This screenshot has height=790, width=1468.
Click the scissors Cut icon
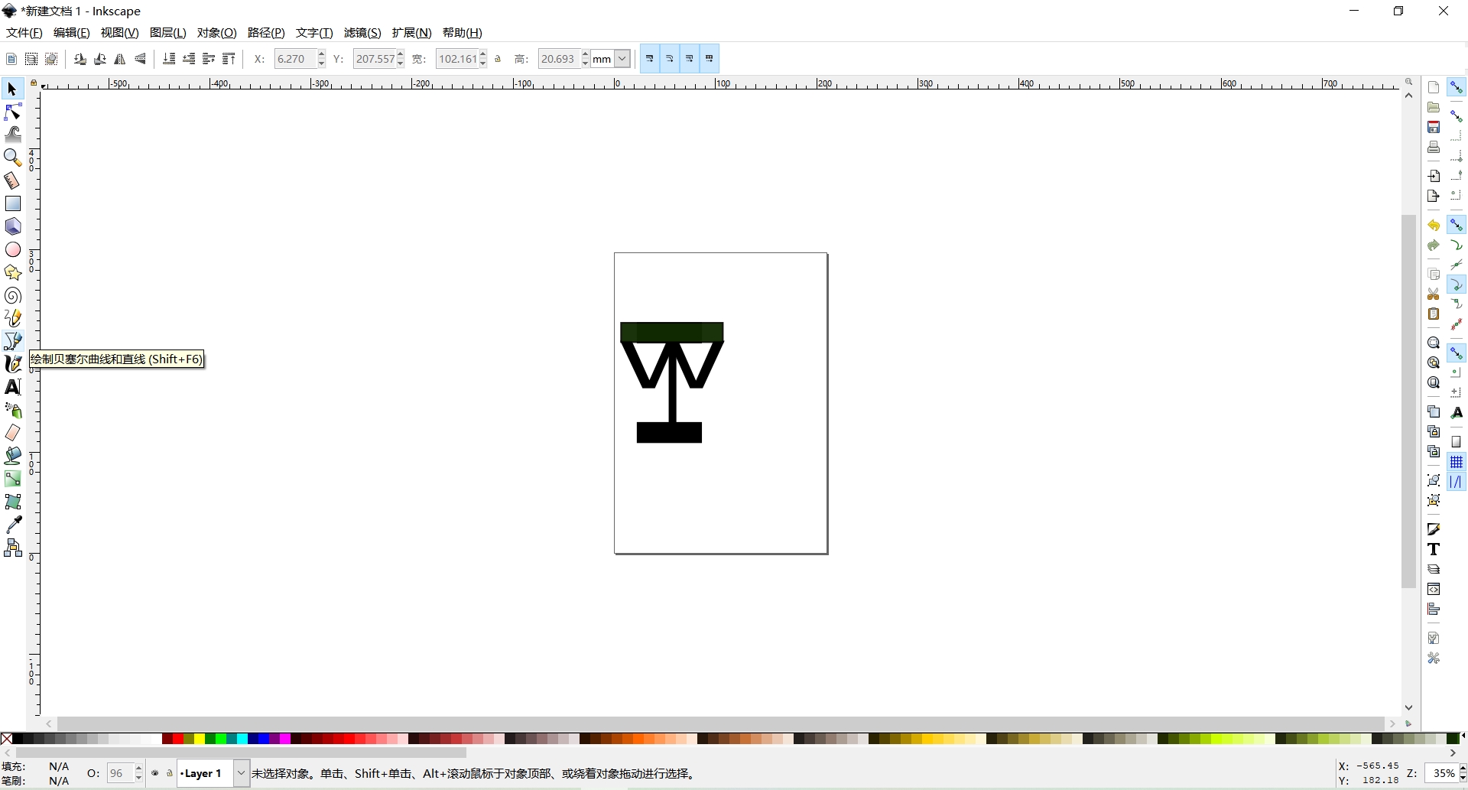[1434, 294]
